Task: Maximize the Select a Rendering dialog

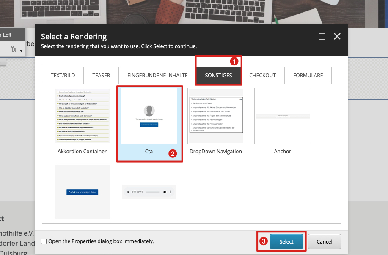Action: tap(322, 36)
